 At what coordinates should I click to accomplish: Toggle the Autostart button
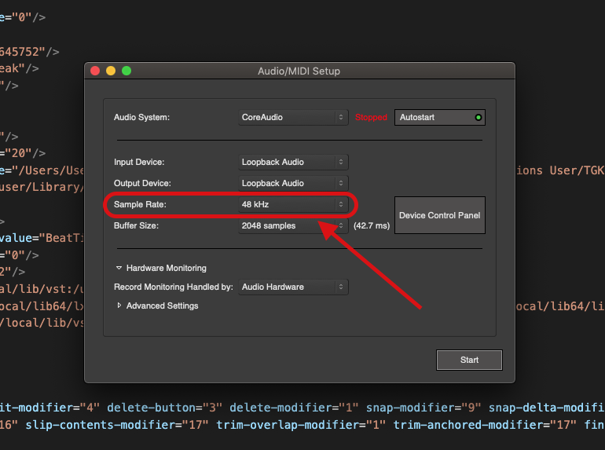(x=439, y=117)
